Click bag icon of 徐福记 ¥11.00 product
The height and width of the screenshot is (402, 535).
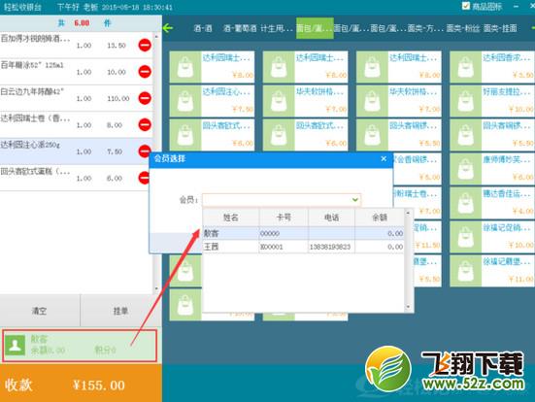click(x=466, y=271)
